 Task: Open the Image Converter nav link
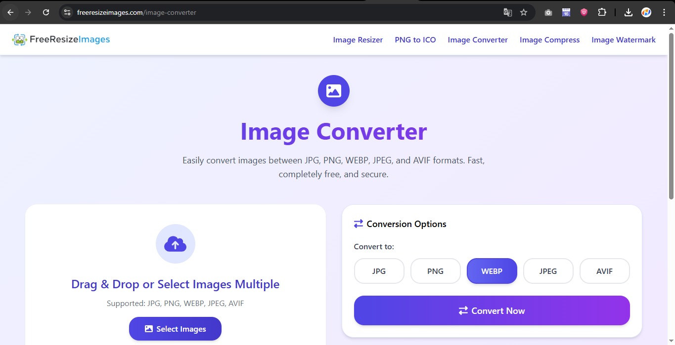[478, 40]
